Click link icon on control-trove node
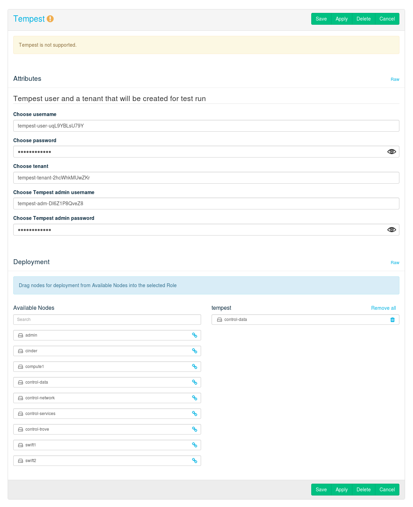 click(194, 429)
